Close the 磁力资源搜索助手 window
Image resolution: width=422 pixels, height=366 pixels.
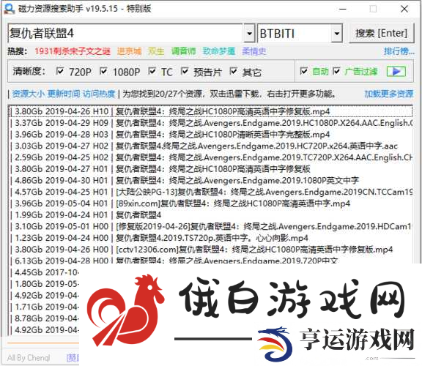[404, 9]
